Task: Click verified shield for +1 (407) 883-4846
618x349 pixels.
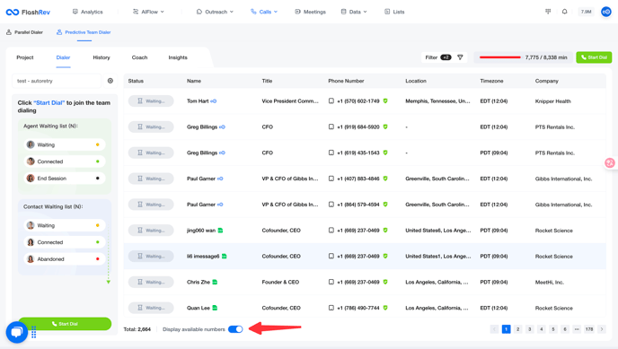Action: pos(385,179)
